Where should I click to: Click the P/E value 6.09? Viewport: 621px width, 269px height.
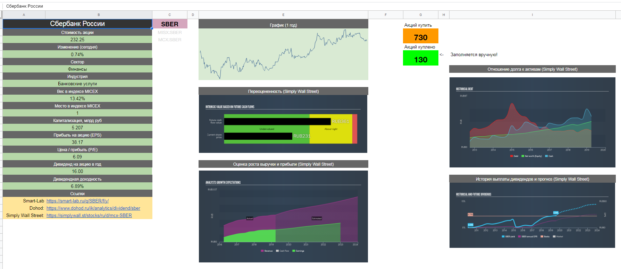tap(77, 157)
